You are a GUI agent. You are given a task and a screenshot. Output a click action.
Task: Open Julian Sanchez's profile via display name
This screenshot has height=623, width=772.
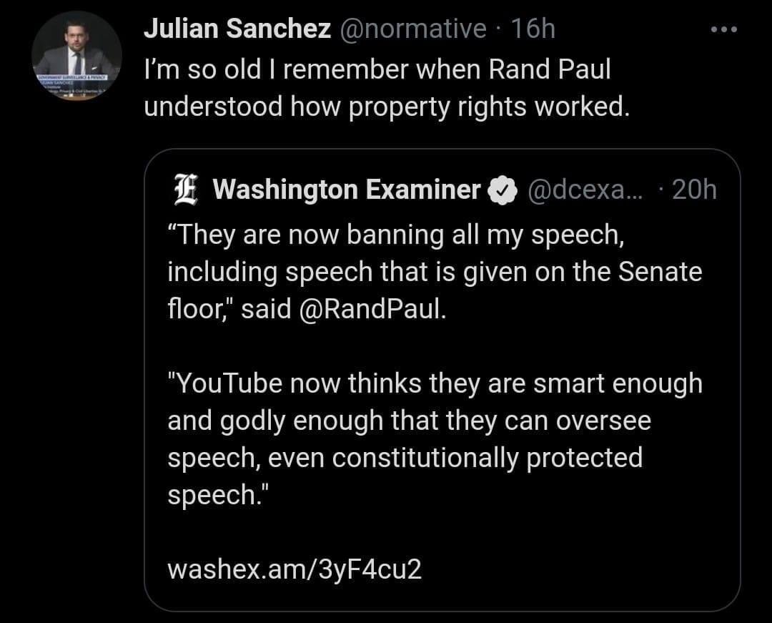237,29
